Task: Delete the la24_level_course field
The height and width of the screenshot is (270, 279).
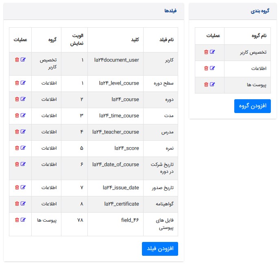Action: [x=17, y=83]
